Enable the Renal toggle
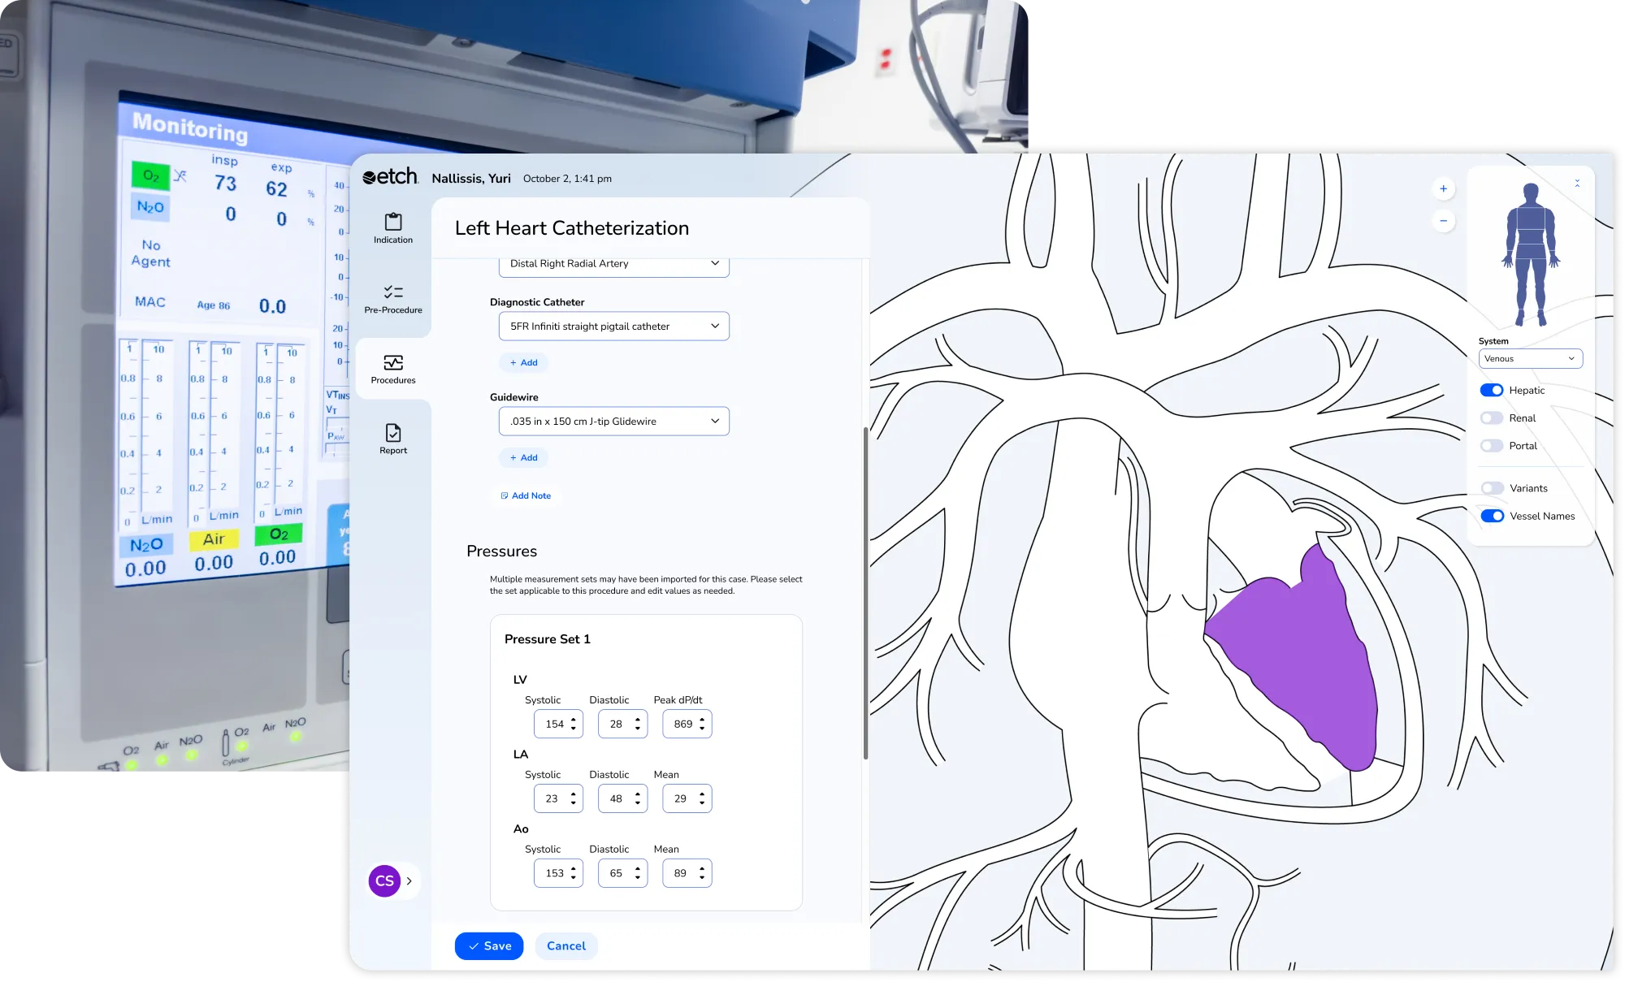 pos(1492,418)
